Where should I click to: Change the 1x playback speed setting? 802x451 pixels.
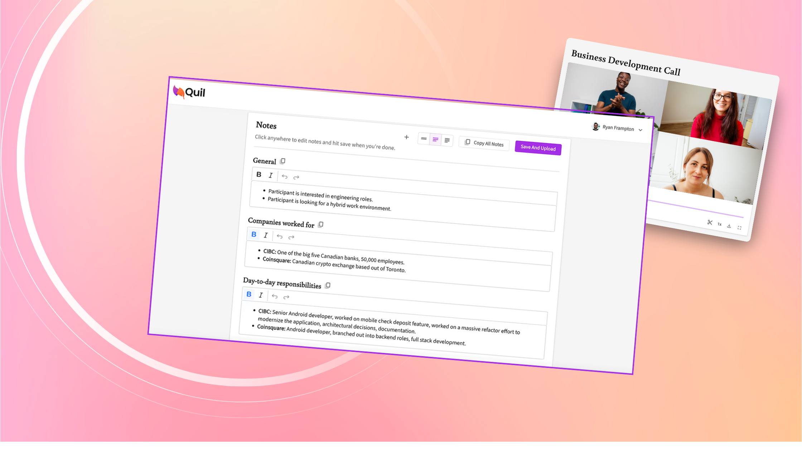(719, 224)
